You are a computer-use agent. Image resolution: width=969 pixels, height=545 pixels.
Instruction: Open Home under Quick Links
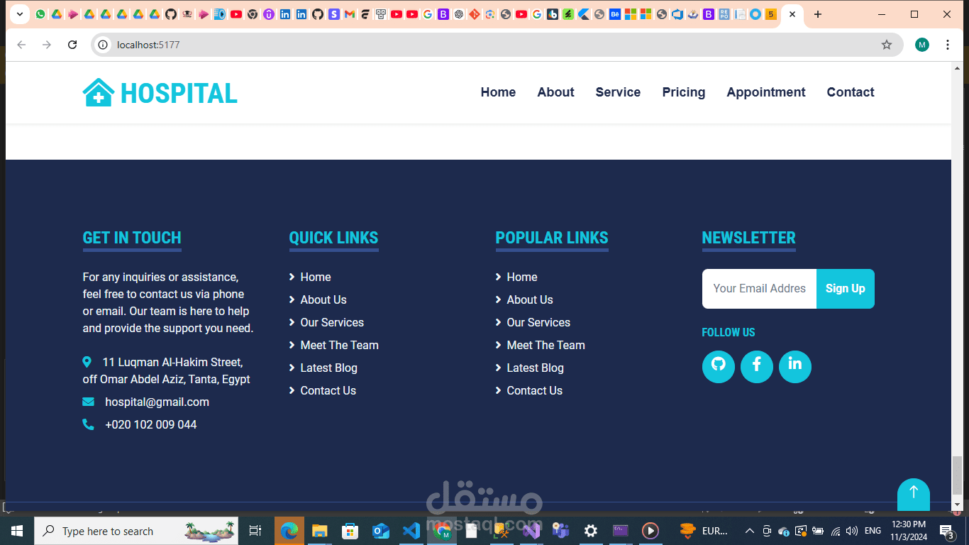coord(316,277)
